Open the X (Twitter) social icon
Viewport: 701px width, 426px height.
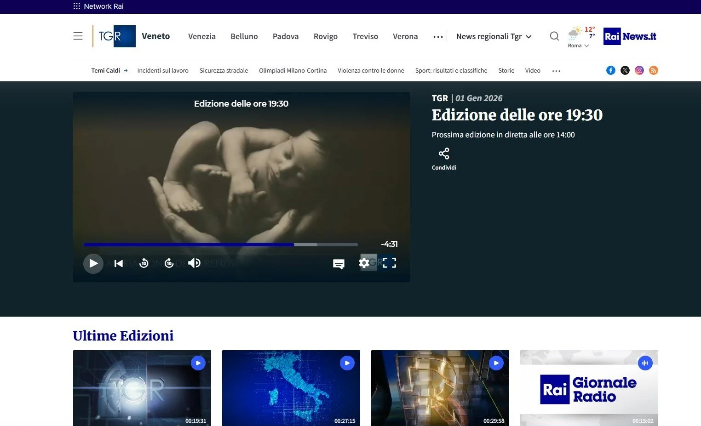pos(625,70)
